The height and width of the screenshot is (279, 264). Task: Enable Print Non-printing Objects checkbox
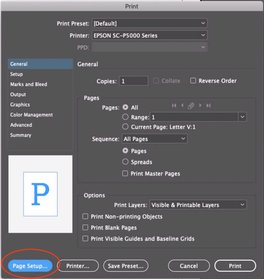point(85,217)
